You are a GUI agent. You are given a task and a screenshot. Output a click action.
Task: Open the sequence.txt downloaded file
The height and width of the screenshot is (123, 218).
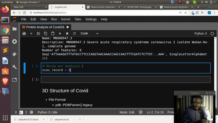tap(62, 119)
